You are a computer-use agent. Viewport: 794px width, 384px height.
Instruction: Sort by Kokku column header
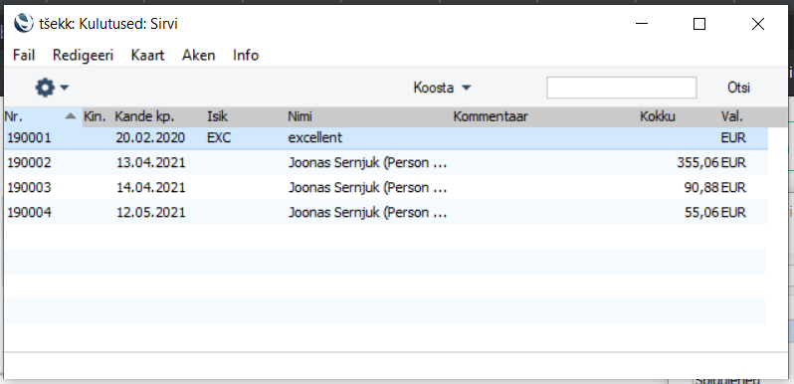(x=658, y=117)
